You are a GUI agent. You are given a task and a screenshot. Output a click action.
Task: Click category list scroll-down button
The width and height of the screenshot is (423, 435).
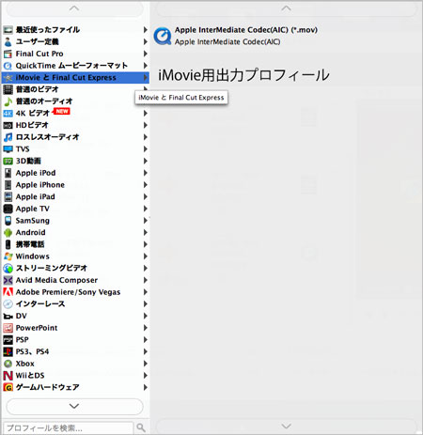point(74,406)
